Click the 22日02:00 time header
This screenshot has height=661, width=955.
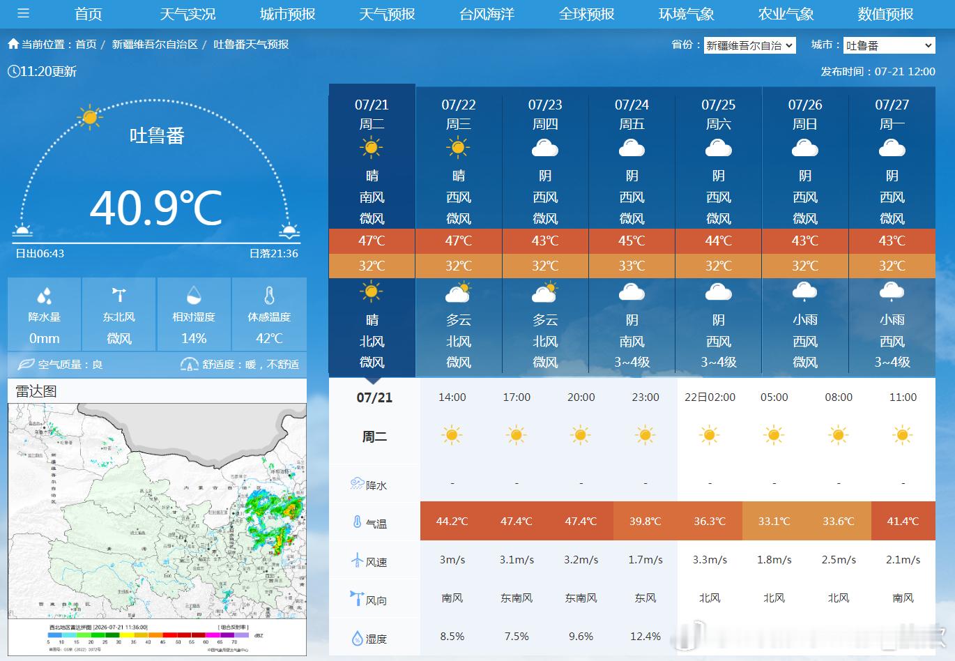[x=710, y=397]
